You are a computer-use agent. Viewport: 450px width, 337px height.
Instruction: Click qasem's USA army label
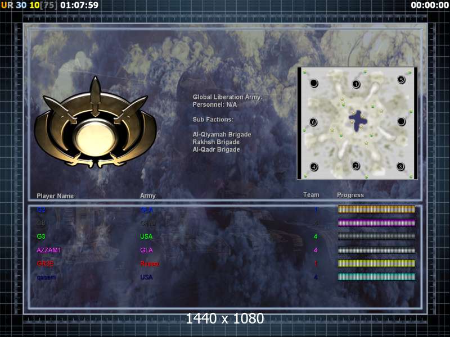(x=146, y=277)
